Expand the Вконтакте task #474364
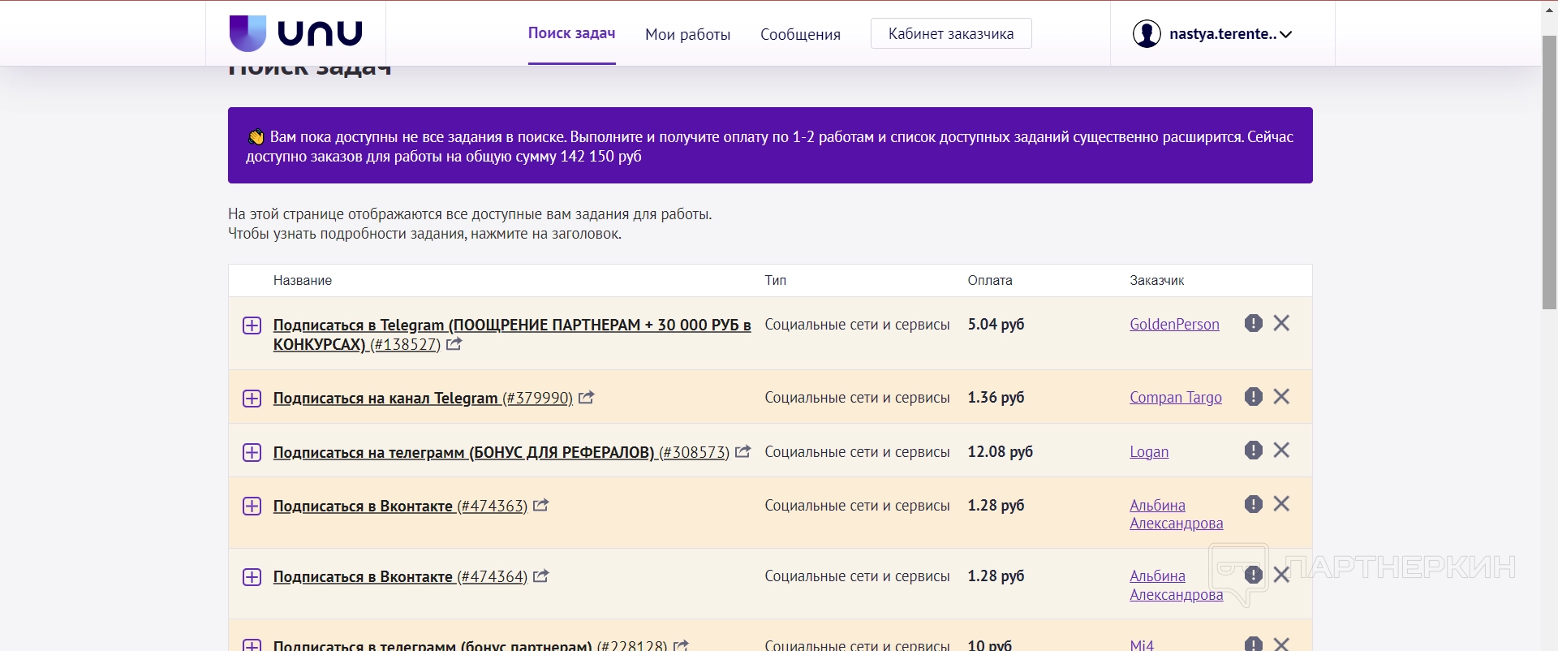This screenshot has height=651, width=1558. 252,577
